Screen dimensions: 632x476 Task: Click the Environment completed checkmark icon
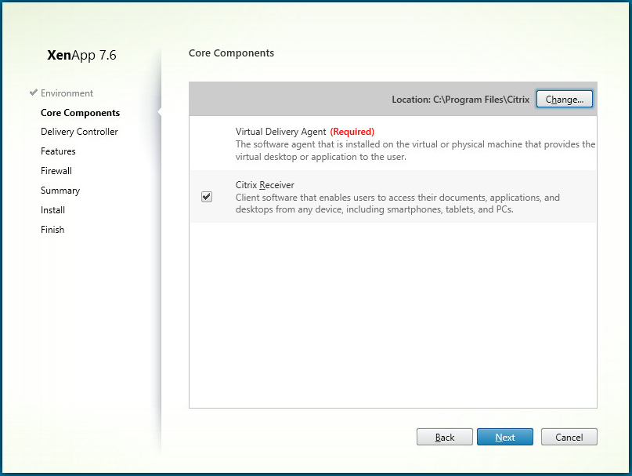tap(34, 93)
